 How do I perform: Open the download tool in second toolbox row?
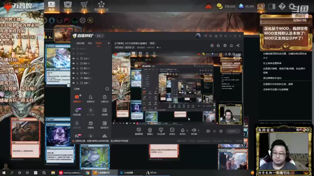click(91, 112)
